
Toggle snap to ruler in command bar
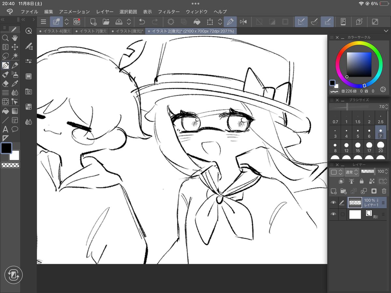[301, 22]
